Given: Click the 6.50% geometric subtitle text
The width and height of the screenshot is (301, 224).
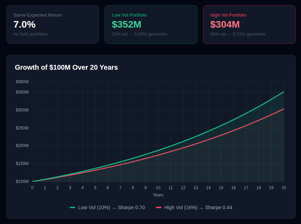Looking at the screenshot, I should coord(139,34).
